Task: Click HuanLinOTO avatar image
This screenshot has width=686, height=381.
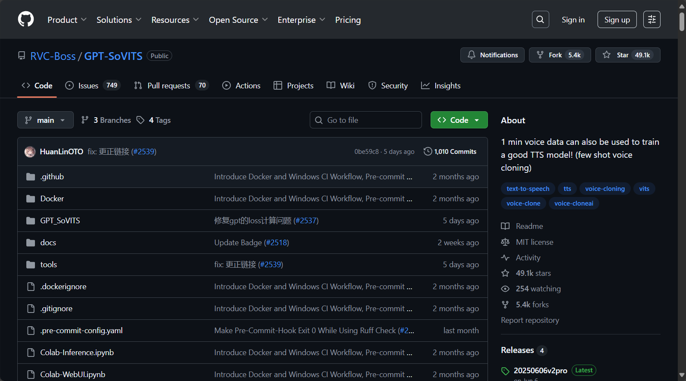Action: point(30,152)
